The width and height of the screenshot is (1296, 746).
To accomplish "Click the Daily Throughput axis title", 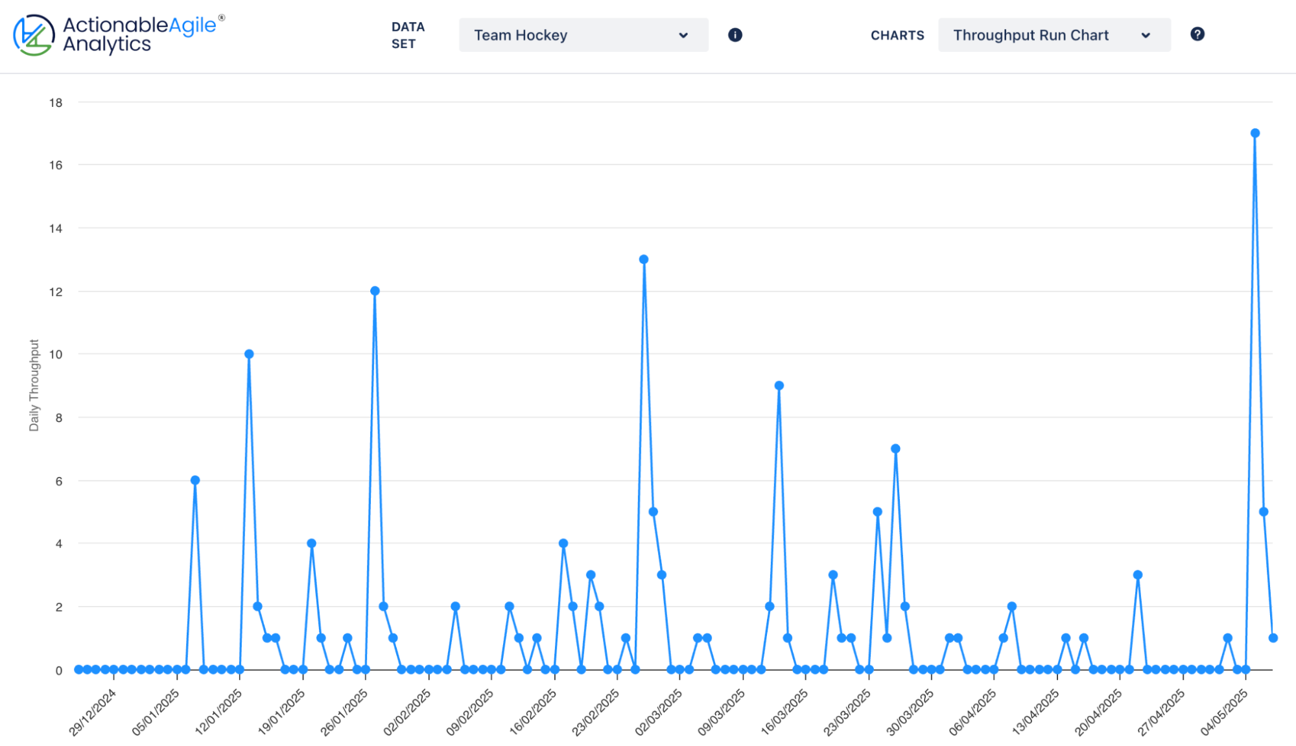I will [34, 385].
